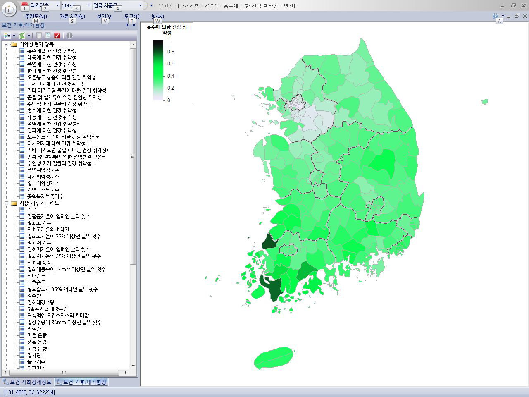This screenshot has height=397, width=529.
Task: Click the tree panel vertical scrollbar thumb
Action: coord(133,156)
